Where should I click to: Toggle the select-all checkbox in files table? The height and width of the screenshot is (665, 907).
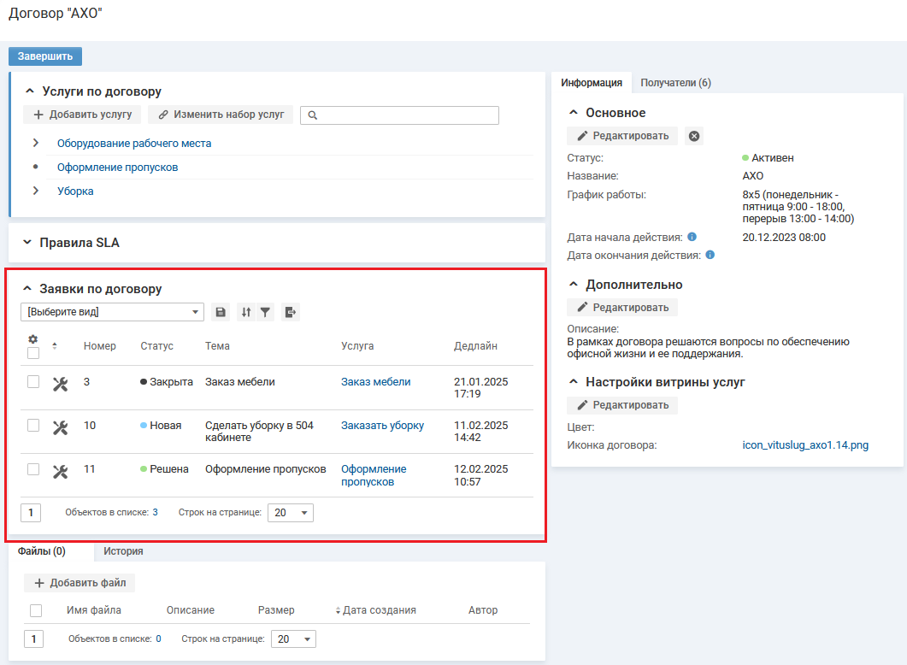tap(36, 610)
